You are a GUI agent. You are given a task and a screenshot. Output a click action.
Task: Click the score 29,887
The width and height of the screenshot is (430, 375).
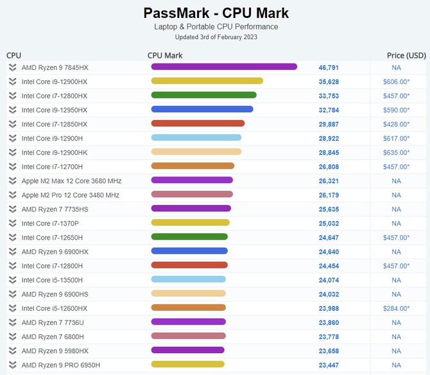[329, 125]
